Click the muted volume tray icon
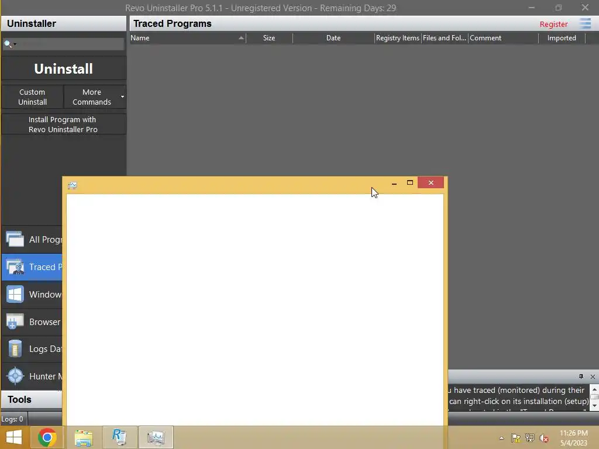The width and height of the screenshot is (599, 449). click(x=544, y=438)
